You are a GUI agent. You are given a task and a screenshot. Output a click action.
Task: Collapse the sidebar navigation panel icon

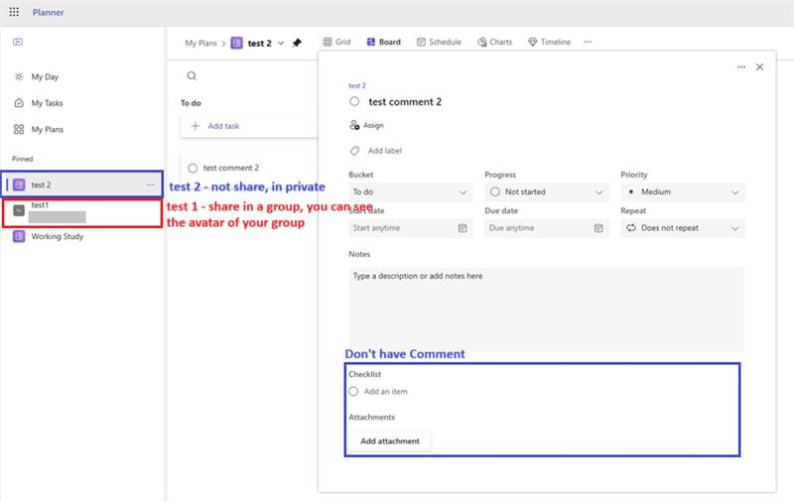(18, 42)
